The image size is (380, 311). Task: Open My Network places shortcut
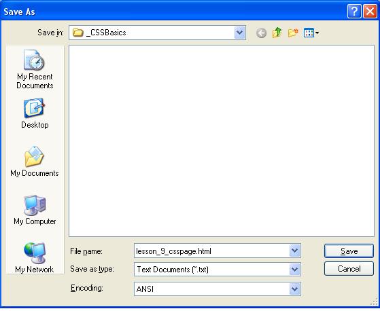[35, 257]
